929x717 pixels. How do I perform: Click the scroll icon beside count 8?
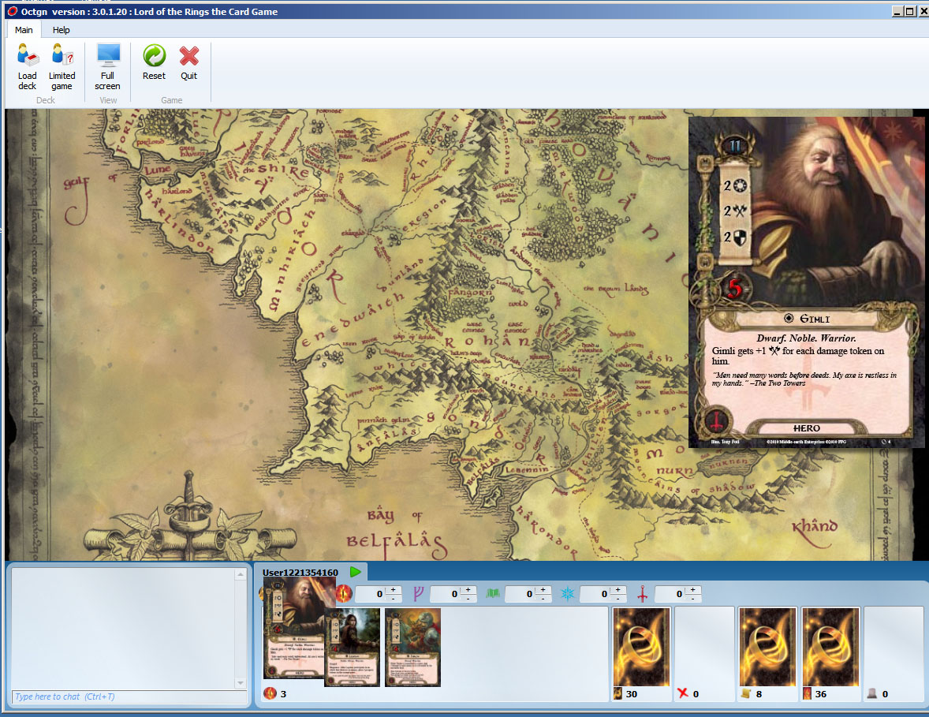click(x=746, y=693)
